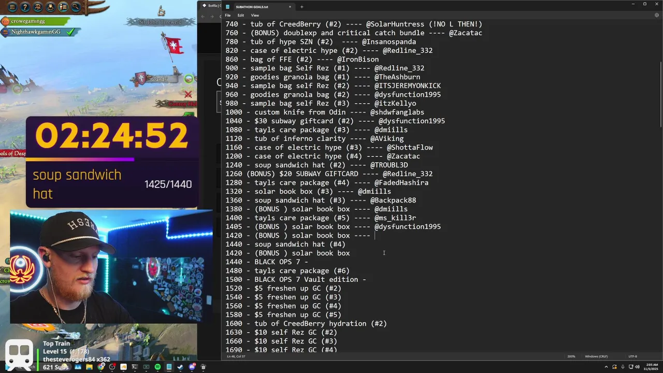Open the network tray icon
Viewport: 663px width, 373px height.
[x=631, y=367]
